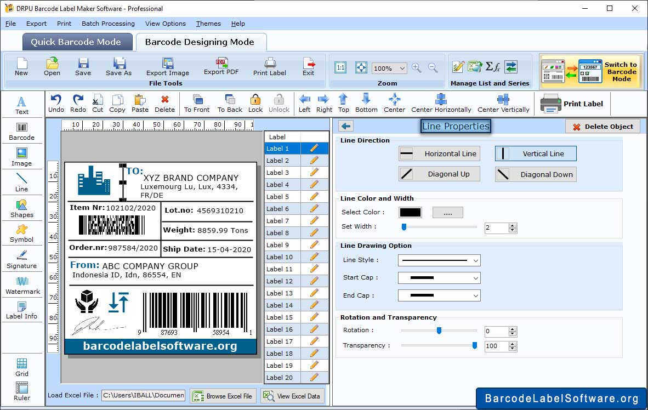Redo the last undone action
Screen dimensions: 648x410
tap(78, 104)
